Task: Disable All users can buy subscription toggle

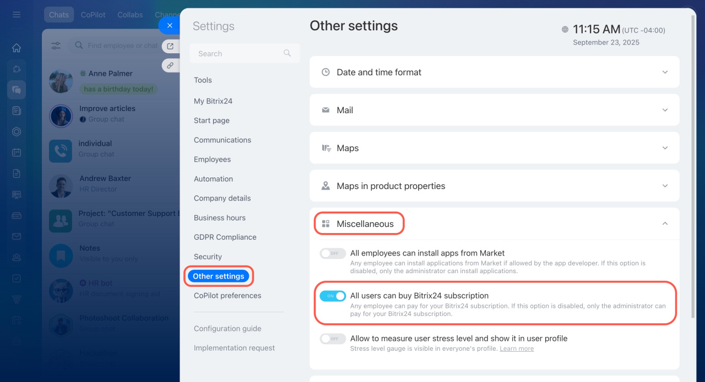Action: click(333, 296)
